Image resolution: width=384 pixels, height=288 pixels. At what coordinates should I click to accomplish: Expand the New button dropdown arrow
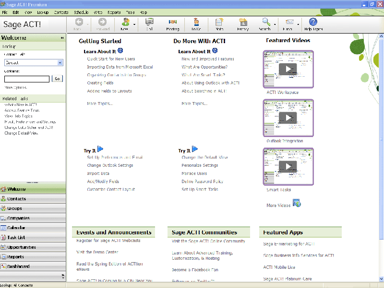coord(134,24)
